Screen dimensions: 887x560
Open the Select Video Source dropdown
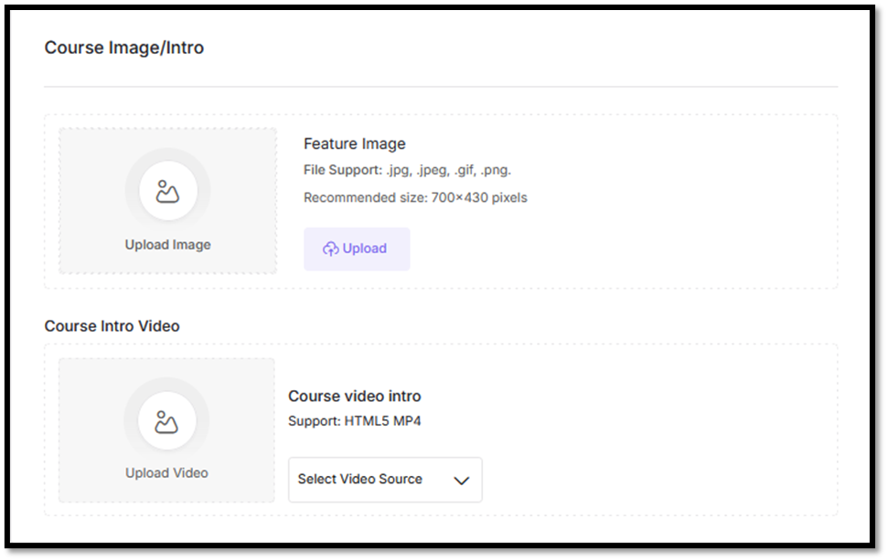(384, 480)
